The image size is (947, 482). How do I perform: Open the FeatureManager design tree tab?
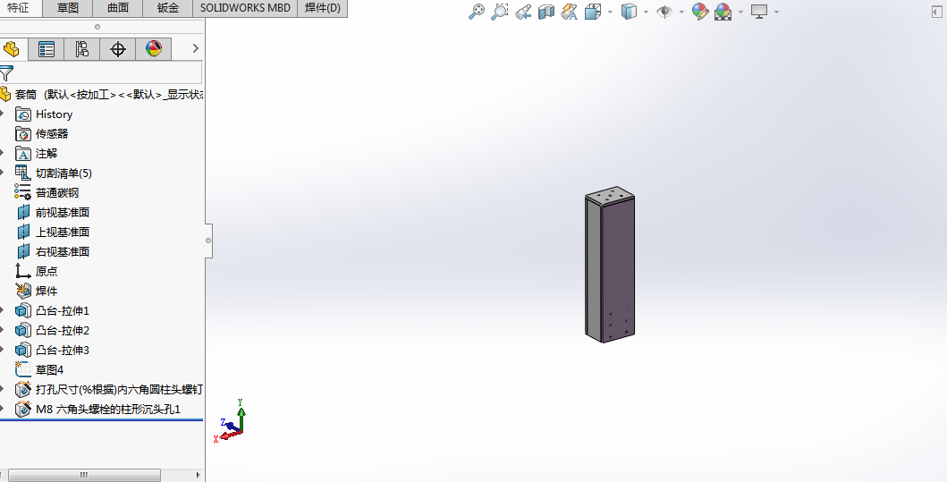[12, 49]
